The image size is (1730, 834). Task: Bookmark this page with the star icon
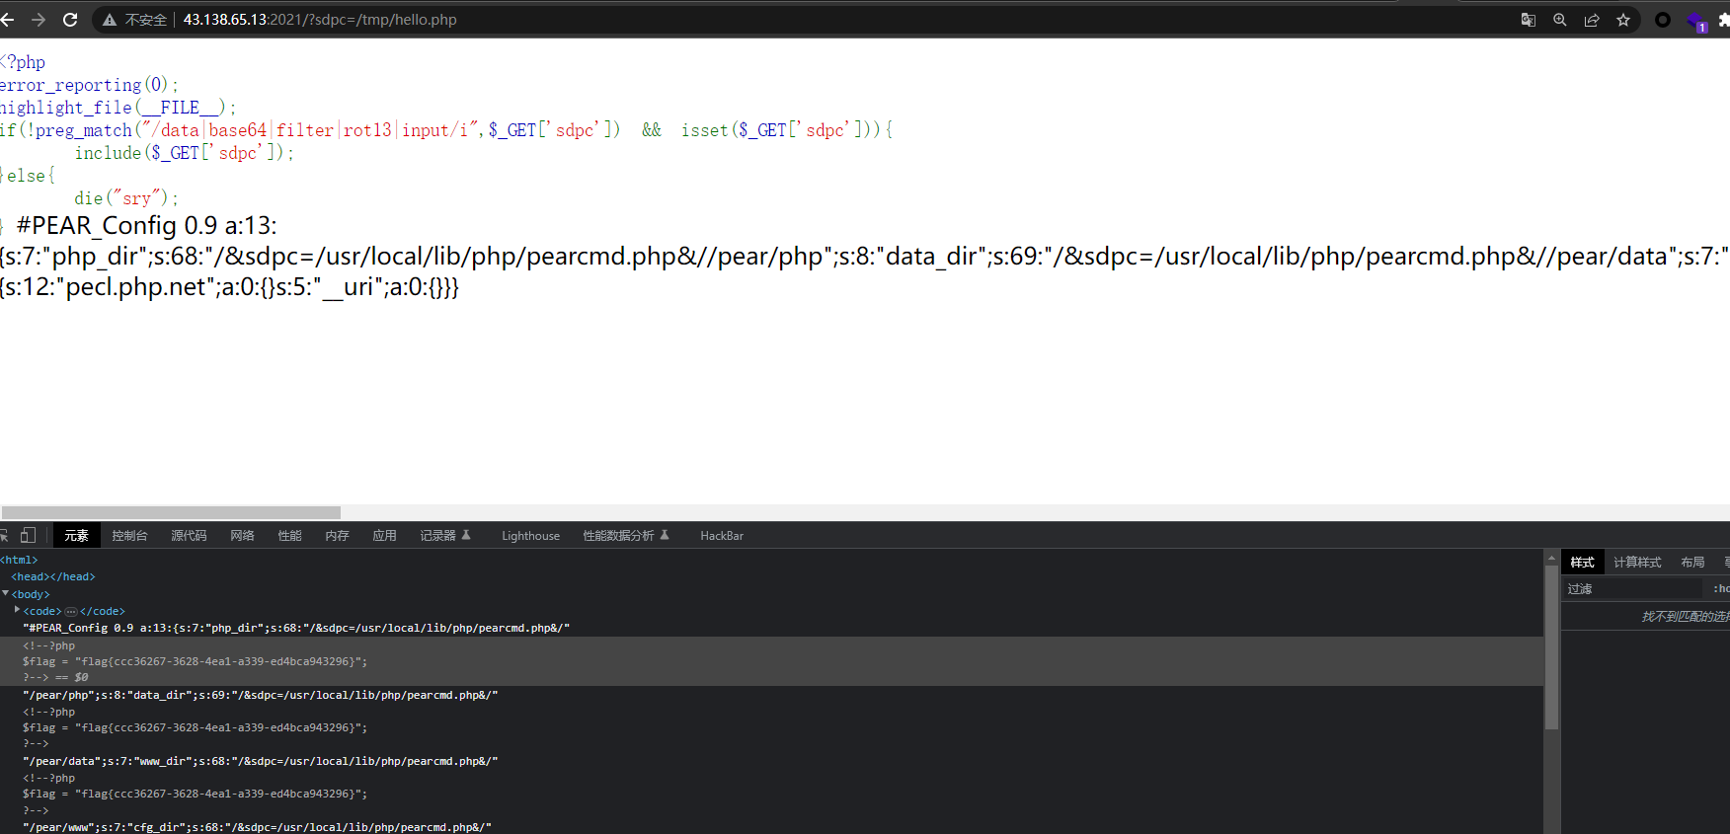1623,20
